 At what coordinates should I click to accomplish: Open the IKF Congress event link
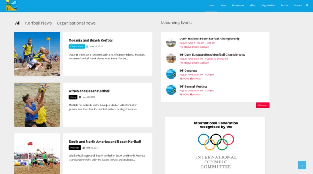click(x=188, y=70)
